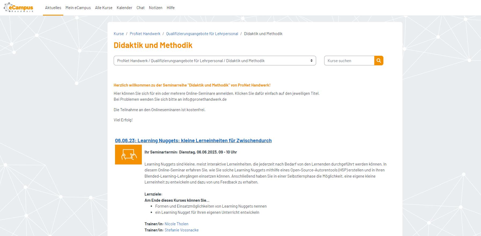Click the Ihr Seminartermin date line
Viewport: 481px width, 236px height.
[191, 152]
